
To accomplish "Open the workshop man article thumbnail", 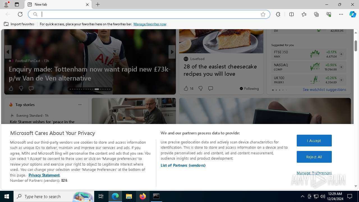I will coord(134,111).
